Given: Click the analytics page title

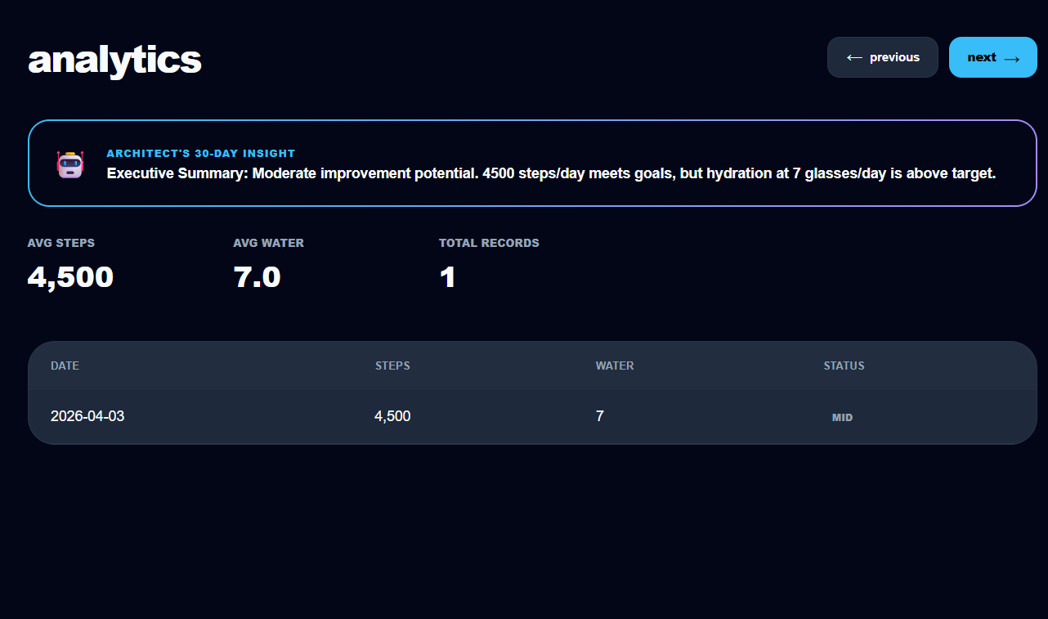Looking at the screenshot, I should pyautogui.click(x=114, y=59).
